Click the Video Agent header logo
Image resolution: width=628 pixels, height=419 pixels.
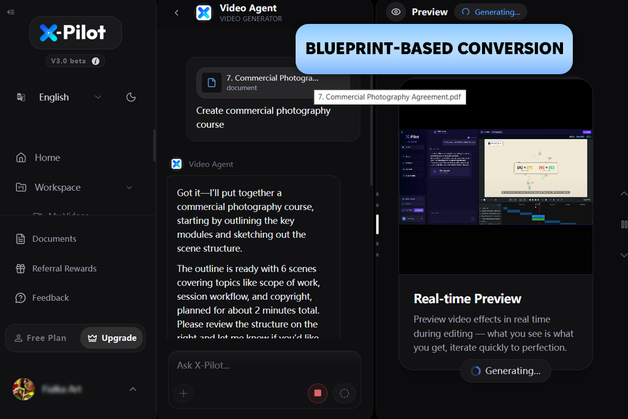(x=204, y=13)
